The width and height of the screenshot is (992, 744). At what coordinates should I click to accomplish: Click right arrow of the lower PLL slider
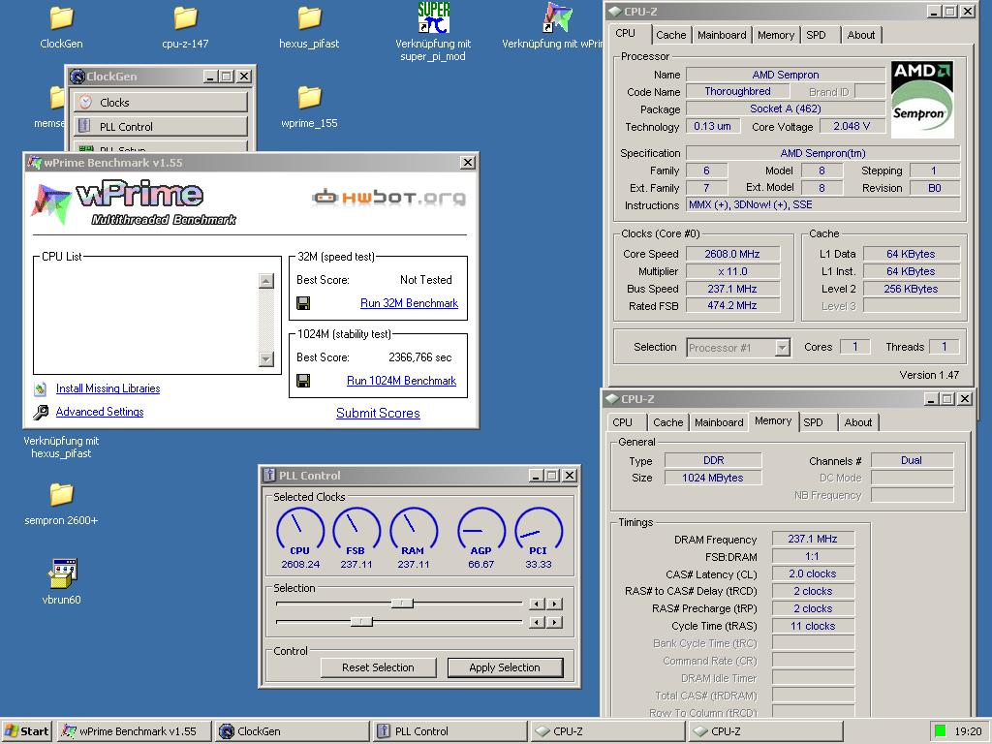554,623
